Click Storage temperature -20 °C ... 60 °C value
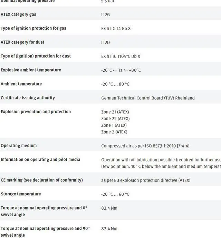The width and height of the screenshot is (221, 238). tap(115, 194)
